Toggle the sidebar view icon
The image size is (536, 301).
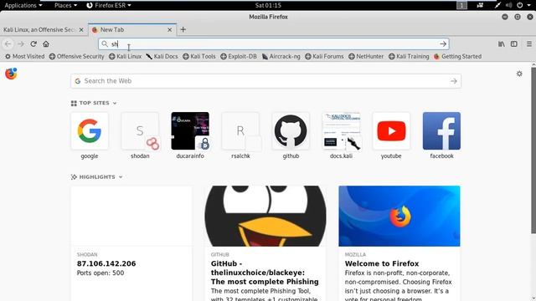513,44
